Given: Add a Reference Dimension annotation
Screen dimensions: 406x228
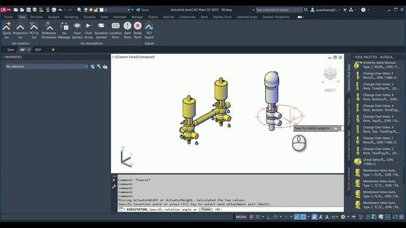Looking at the screenshot, I should 49,30.
